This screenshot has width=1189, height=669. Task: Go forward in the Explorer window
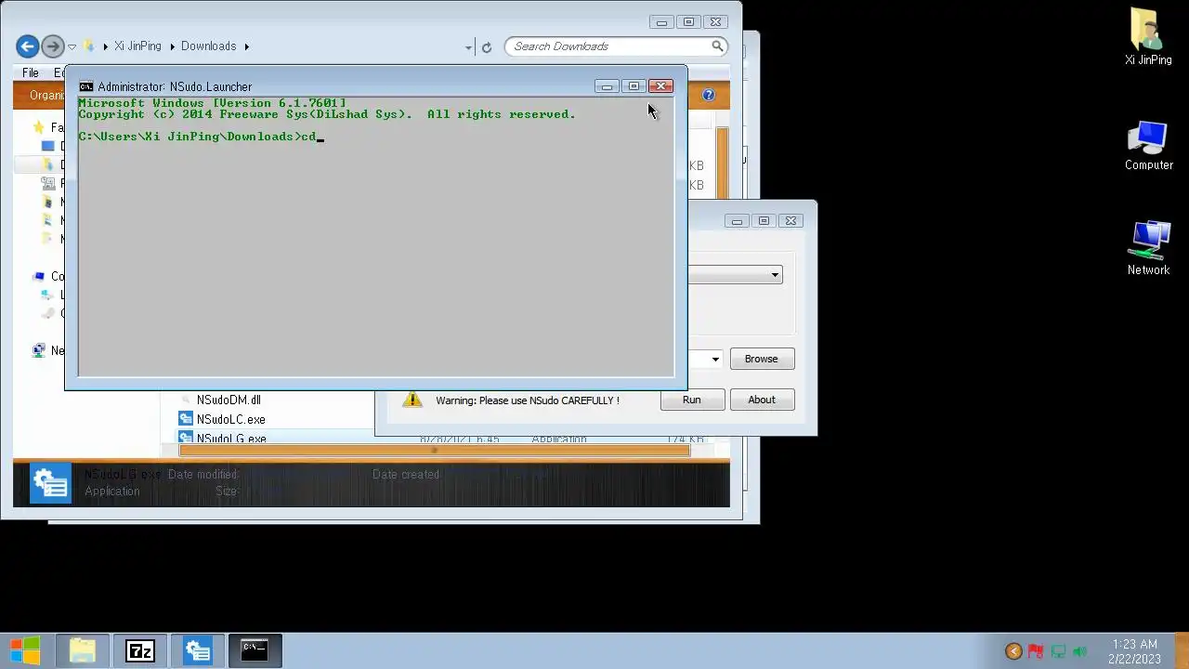click(52, 46)
